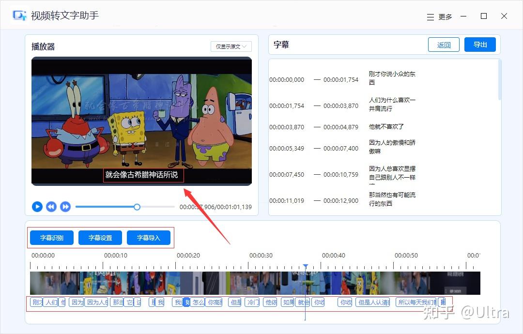Select timeline subtitle chip 你高
523x334 pixels.
214,303
